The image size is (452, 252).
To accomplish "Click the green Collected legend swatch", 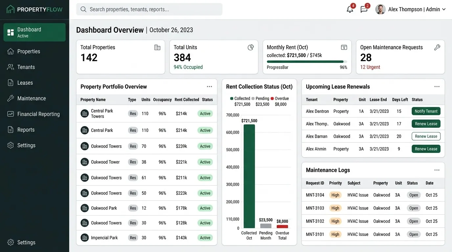I will pos(232,98).
